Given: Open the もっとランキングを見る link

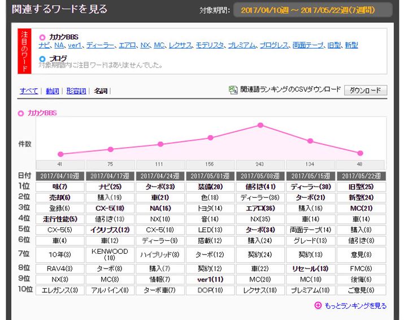Looking at the screenshot, I should pyautogui.click(x=355, y=306).
